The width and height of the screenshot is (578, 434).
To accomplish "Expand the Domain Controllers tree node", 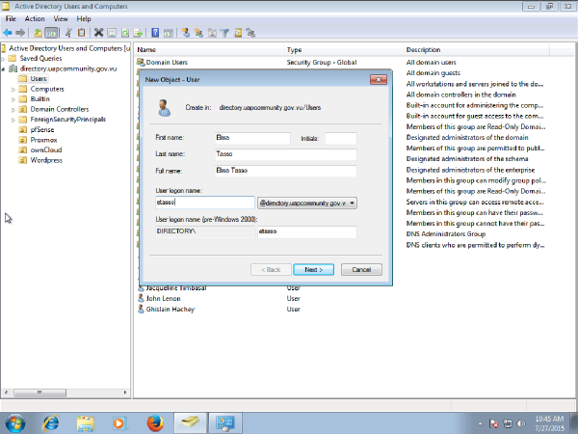I will [13, 110].
